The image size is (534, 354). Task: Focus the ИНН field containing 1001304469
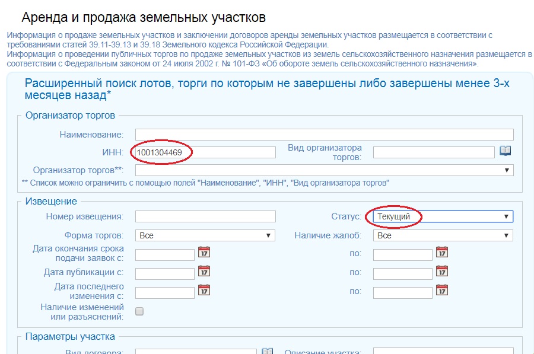click(x=205, y=152)
